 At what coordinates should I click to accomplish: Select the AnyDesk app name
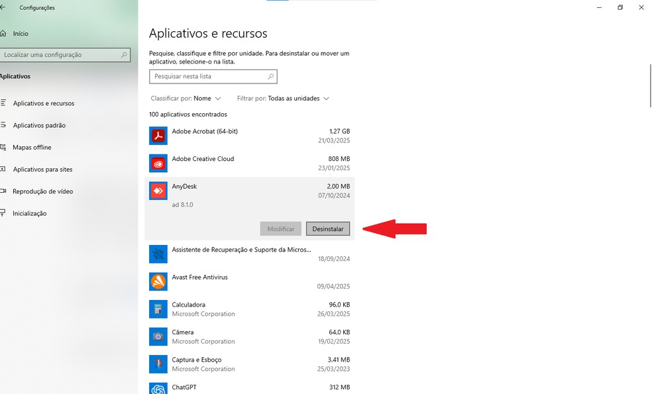click(184, 186)
